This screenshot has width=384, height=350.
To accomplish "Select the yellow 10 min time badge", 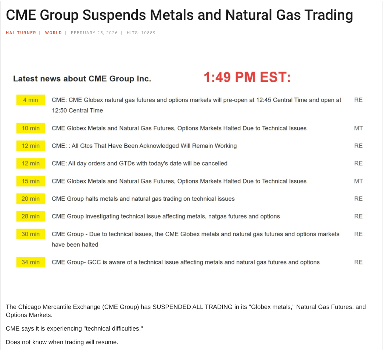I will point(30,128).
